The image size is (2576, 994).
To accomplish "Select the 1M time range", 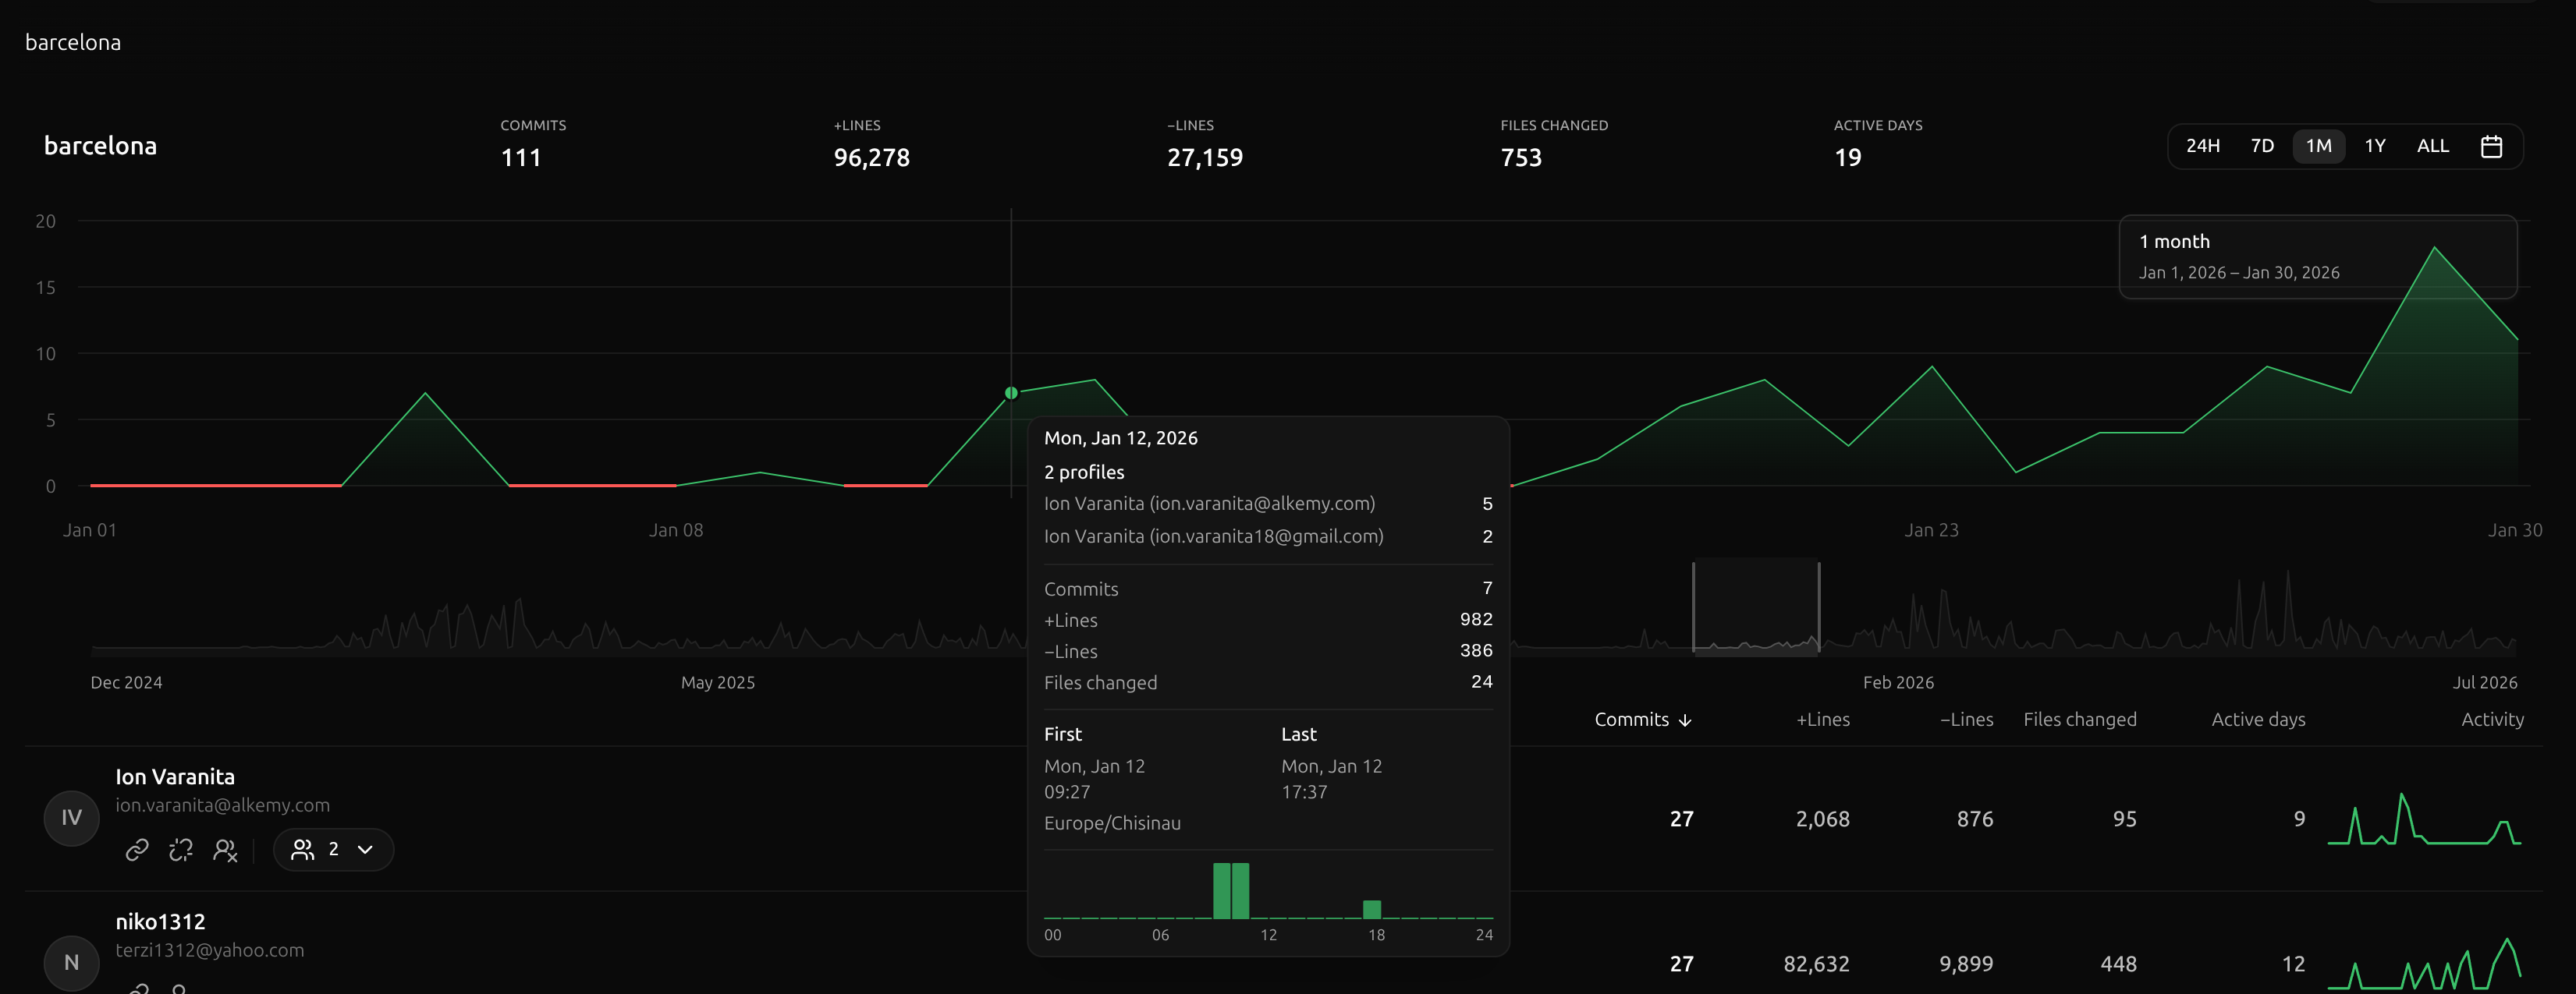I will [x=2318, y=146].
